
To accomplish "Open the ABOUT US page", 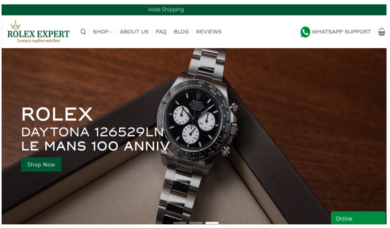I will click(x=134, y=32).
